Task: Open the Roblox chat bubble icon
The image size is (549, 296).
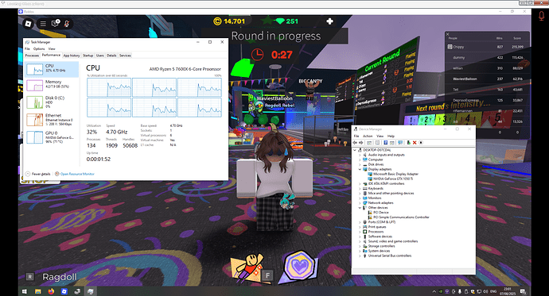Action: coord(56,23)
